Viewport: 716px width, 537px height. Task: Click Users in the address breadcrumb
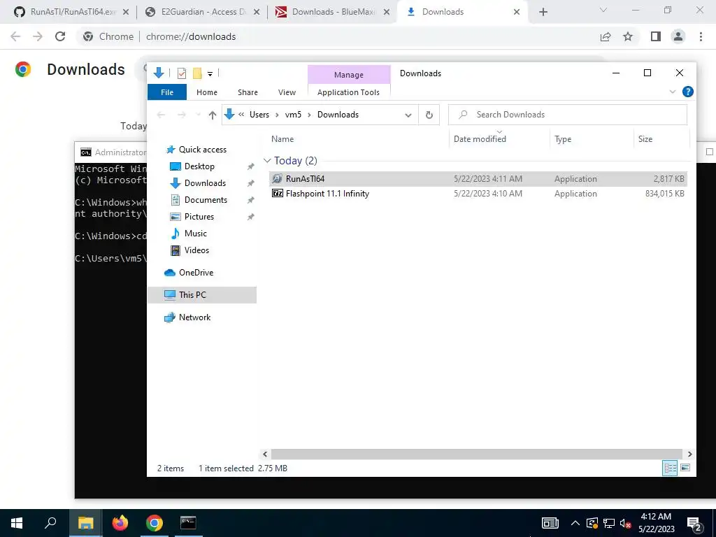[259, 115]
